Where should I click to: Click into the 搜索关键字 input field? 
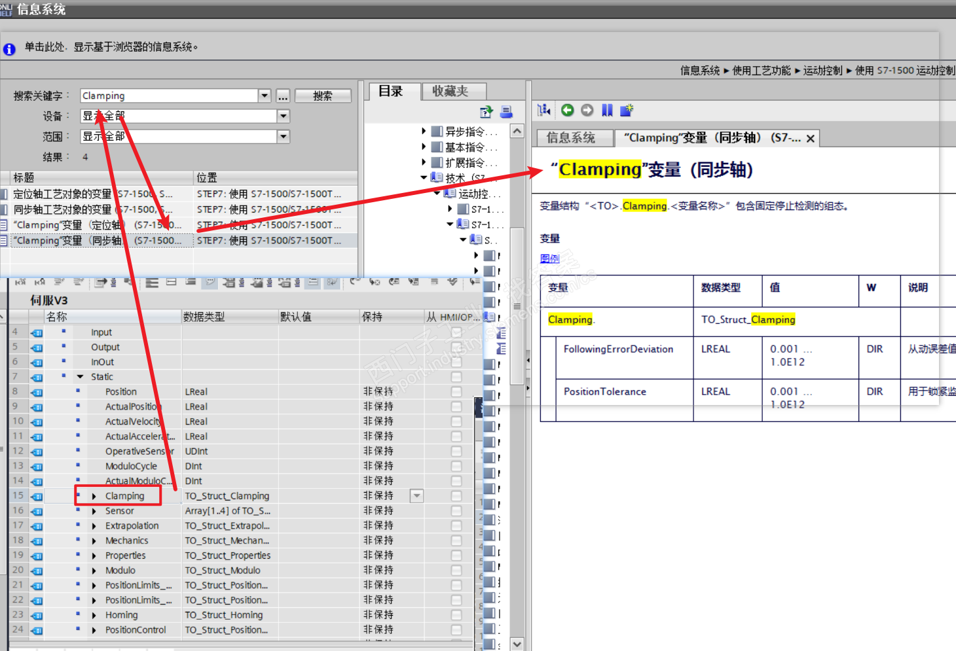point(170,96)
